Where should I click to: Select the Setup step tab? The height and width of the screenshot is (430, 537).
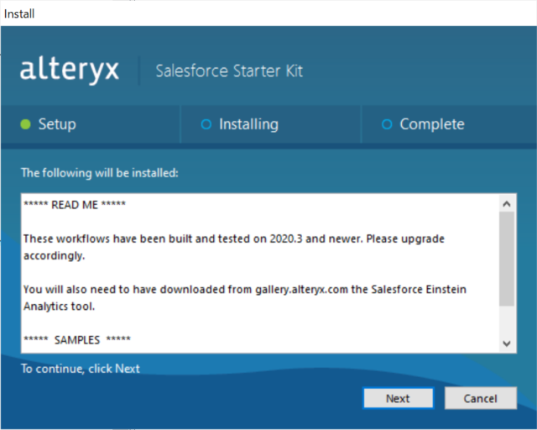pos(90,124)
